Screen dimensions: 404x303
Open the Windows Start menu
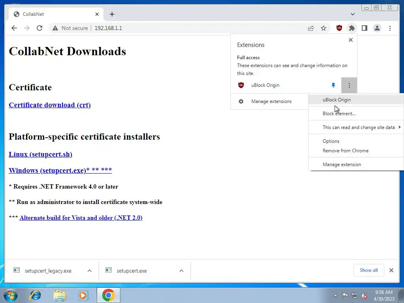[x=11, y=295]
